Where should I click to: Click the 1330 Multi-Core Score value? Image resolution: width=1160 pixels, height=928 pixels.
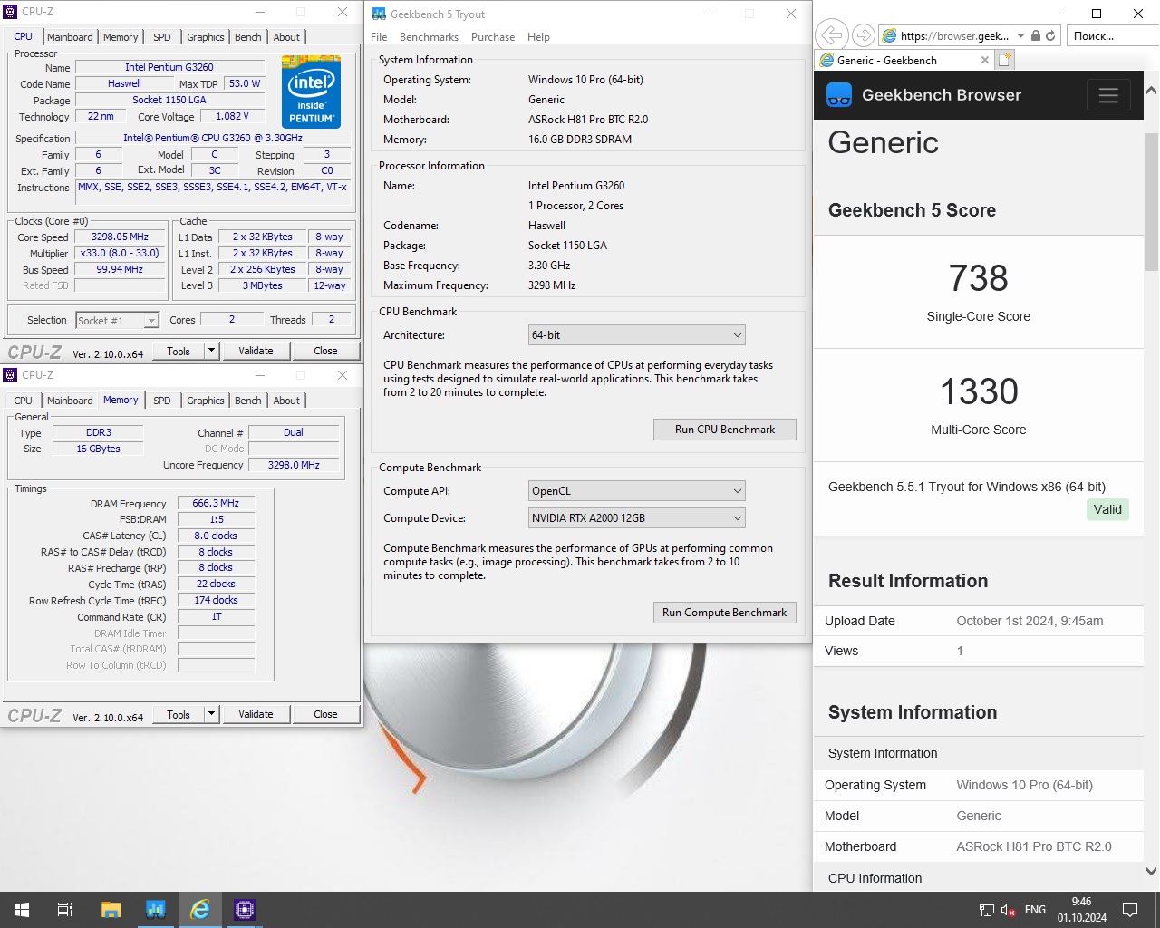pos(979,391)
